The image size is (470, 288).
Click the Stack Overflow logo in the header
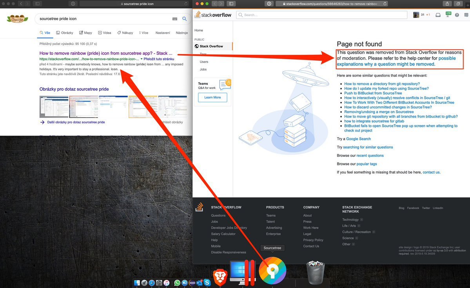pos(213,14)
